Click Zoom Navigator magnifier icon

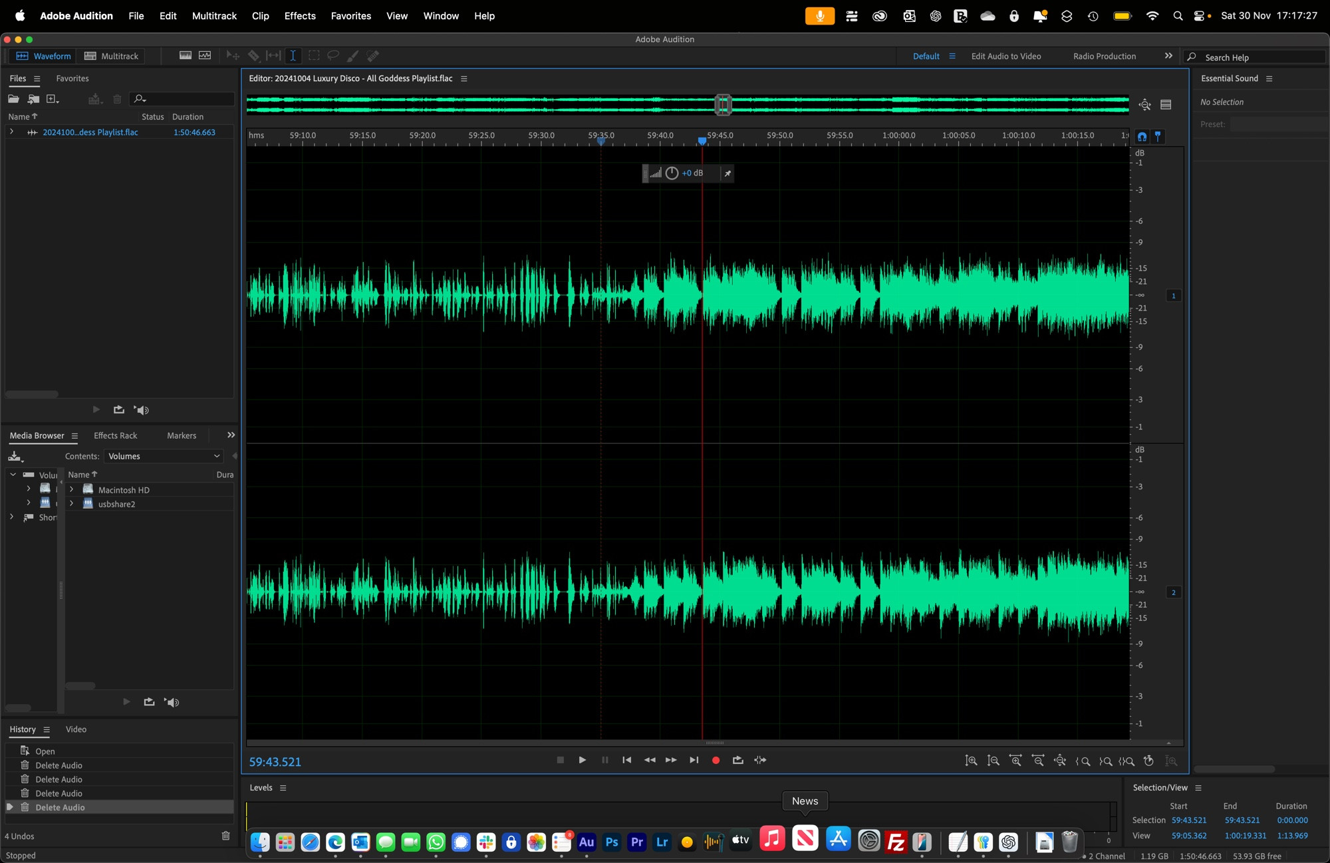pyautogui.click(x=1144, y=105)
